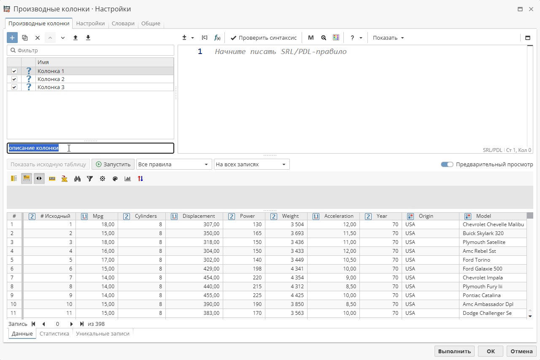This screenshot has width=540, height=360.
Task: Click the f(x) function insert icon
Action: click(x=217, y=38)
